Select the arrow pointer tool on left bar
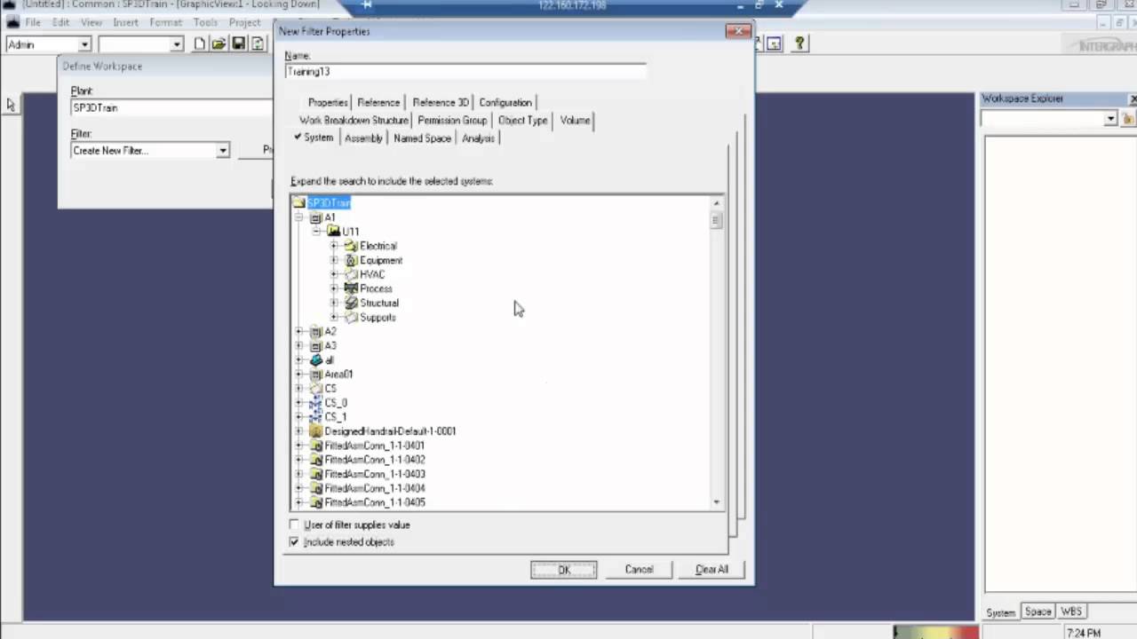 [x=11, y=104]
